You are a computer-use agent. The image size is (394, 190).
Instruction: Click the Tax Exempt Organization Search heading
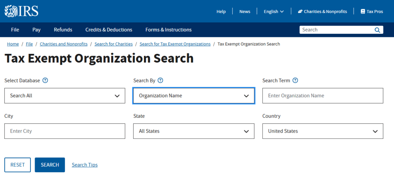tap(99, 58)
